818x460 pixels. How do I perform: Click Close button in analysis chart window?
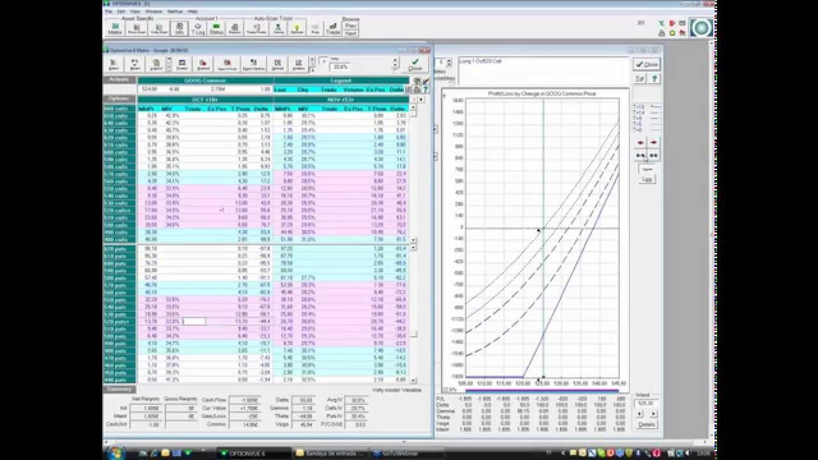[646, 65]
